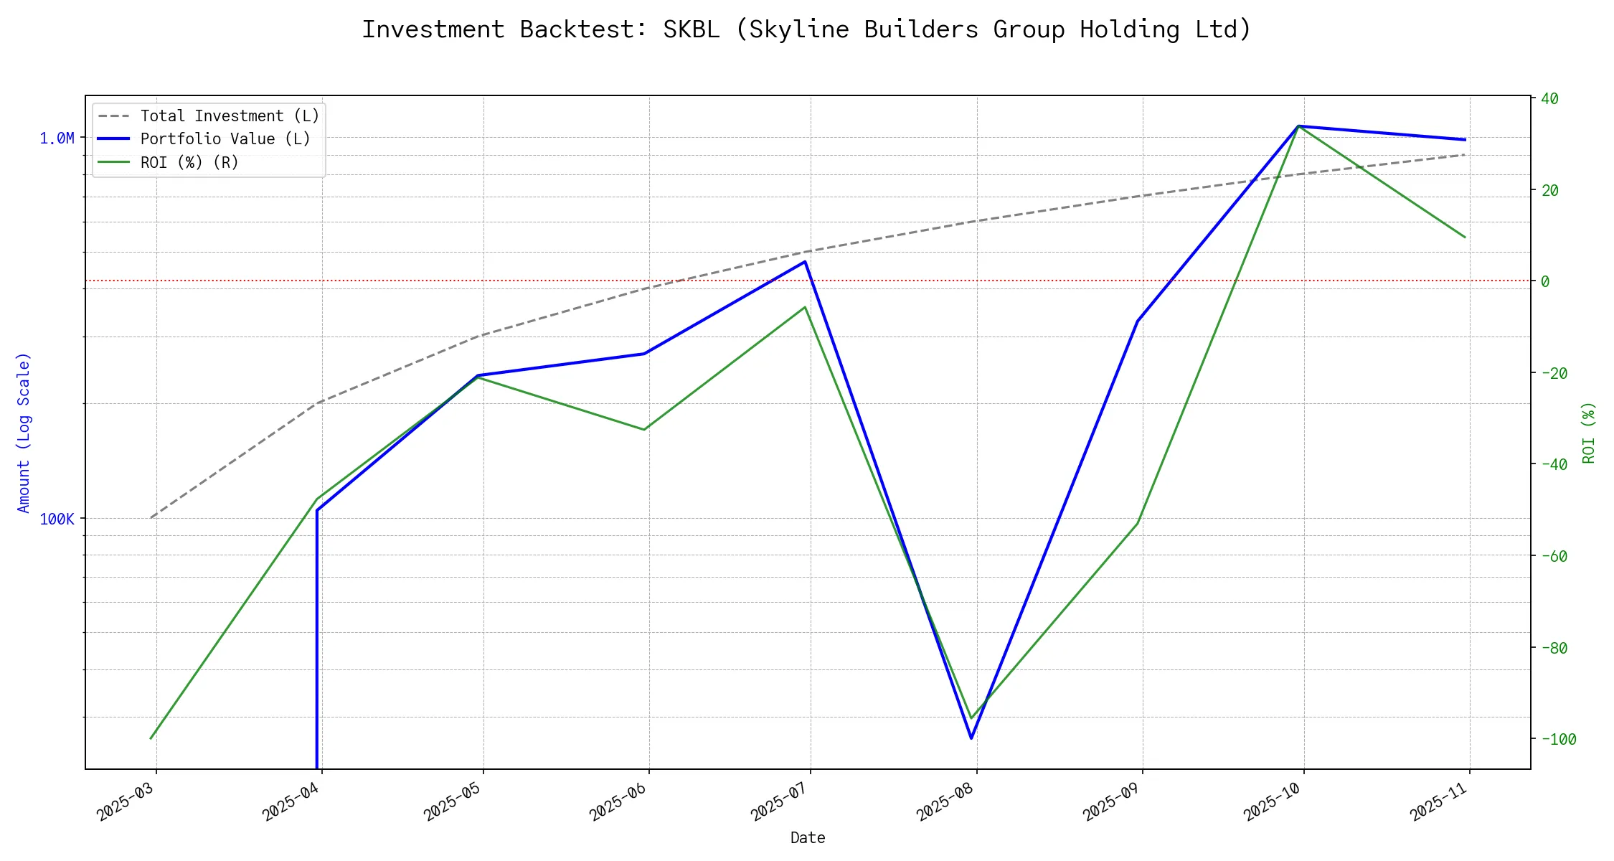Click the blue legend line sample
The height and width of the screenshot is (861, 1614).
pyautogui.click(x=114, y=138)
